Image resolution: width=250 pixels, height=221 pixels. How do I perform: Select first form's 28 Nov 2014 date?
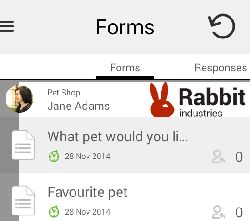point(87,156)
